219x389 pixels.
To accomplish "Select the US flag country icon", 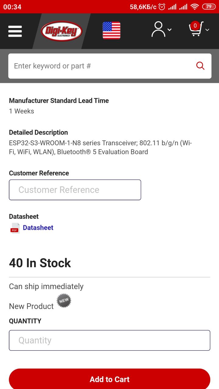I will tap(111, 30).
